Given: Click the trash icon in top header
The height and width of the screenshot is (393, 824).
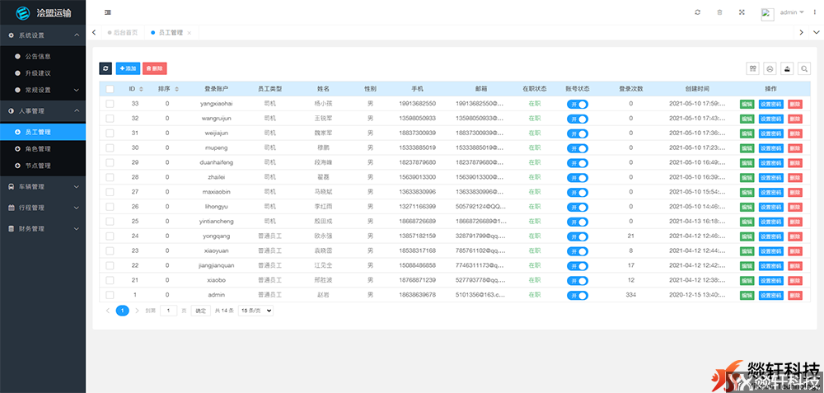Looking at the screenshot, I should point(719,12).
